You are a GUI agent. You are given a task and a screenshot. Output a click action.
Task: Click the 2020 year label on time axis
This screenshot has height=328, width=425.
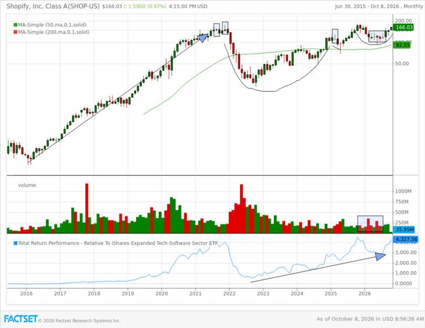coord(162,294)
